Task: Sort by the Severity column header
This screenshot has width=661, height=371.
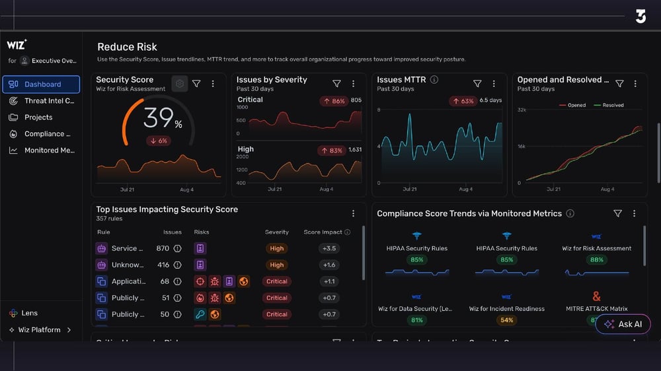Action: (276, 232)
